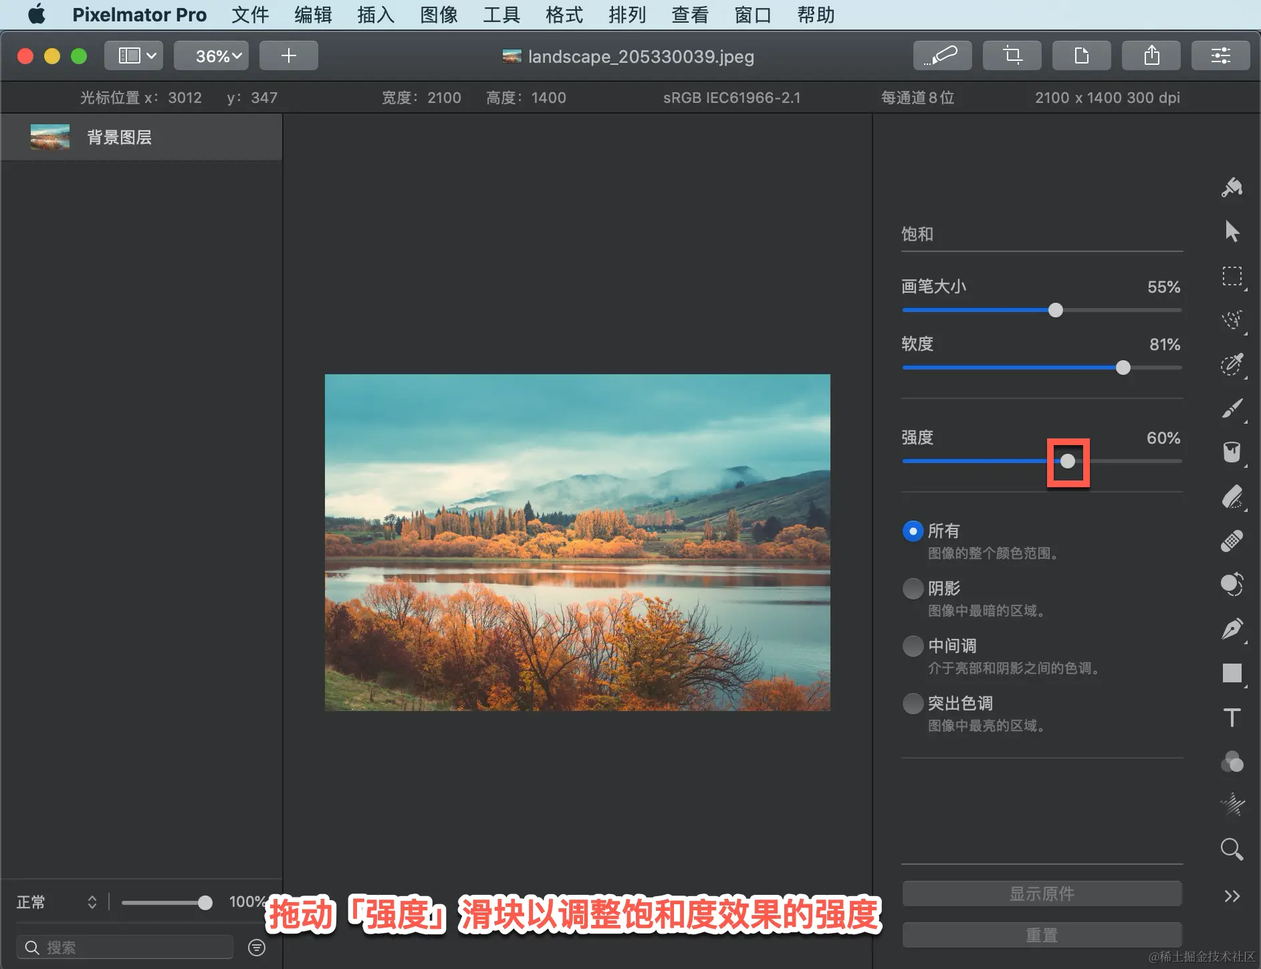Select the Zoom magnifier tool
1261x969 pixels.
point(1232,849)
